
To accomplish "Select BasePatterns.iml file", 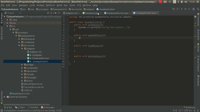I will coord(20,94).
